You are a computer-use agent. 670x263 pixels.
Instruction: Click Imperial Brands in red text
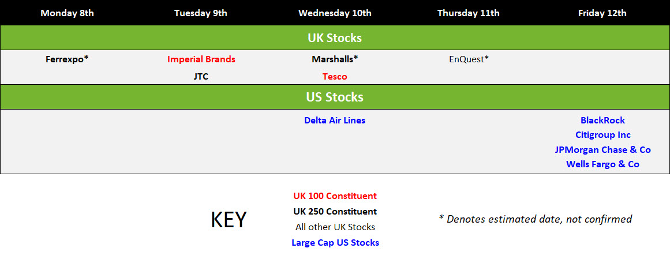click(x=201, y=59)
